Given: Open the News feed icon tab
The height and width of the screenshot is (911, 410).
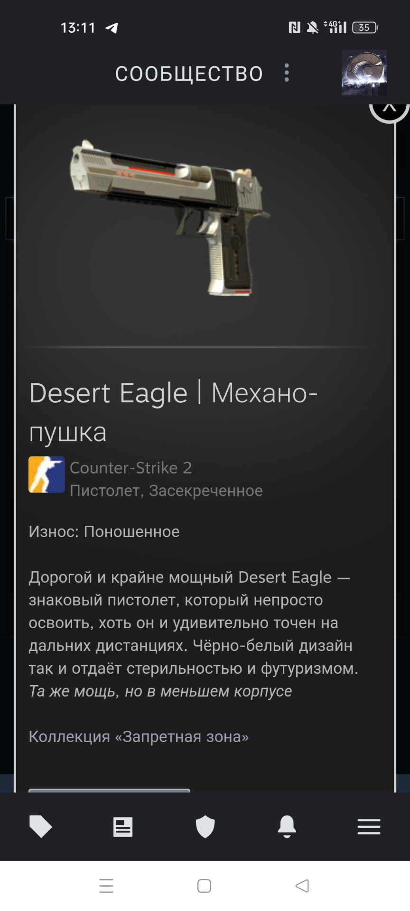Looking at the screenshot, I should click(x=123, y=827).
